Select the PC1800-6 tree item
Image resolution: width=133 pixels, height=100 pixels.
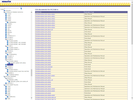point(10,38)
